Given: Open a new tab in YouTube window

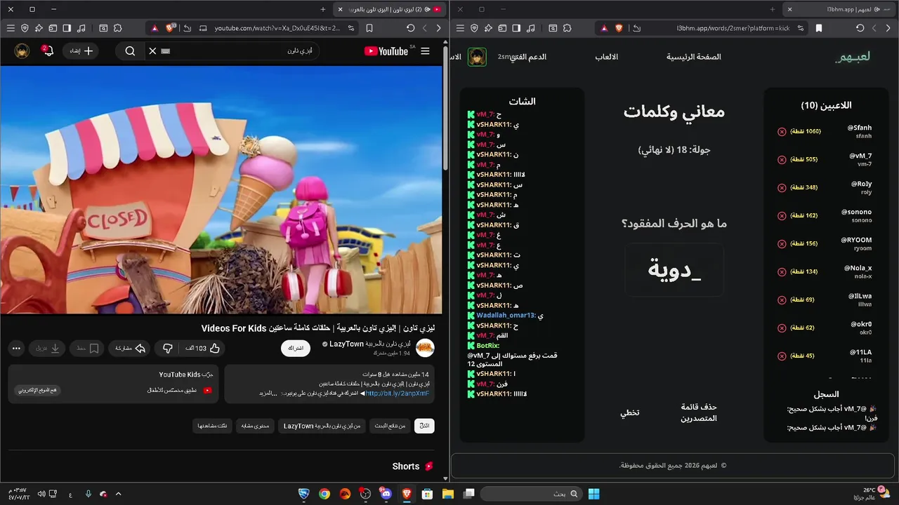Looking at the screenshot, I should click(x=323, y=9).
